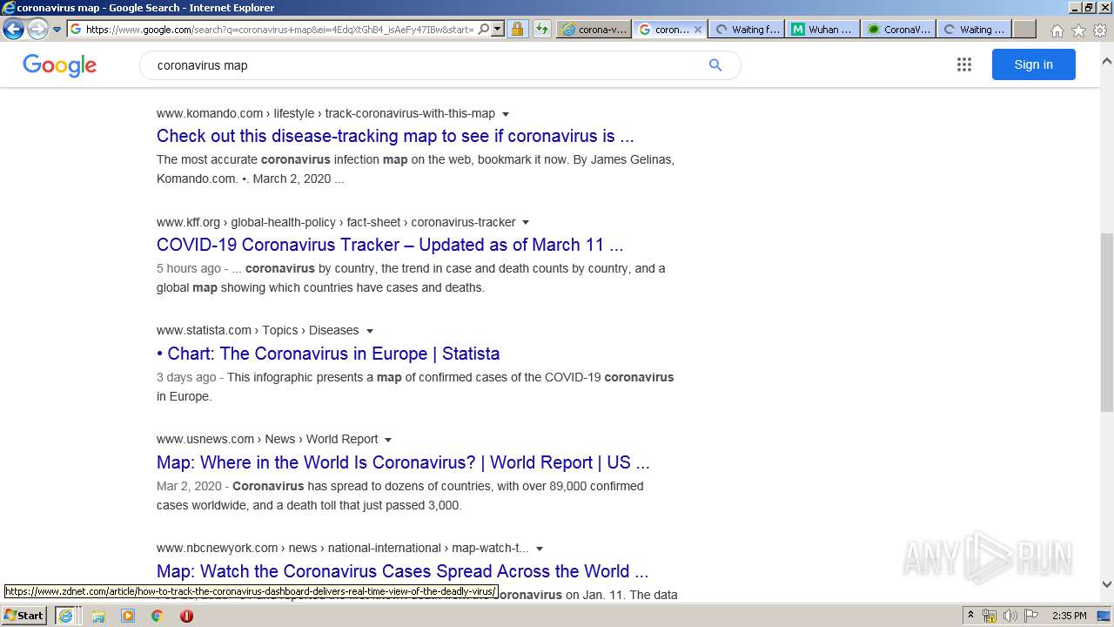Click the www.komando.com breadcrumb text

click(210, 113)
